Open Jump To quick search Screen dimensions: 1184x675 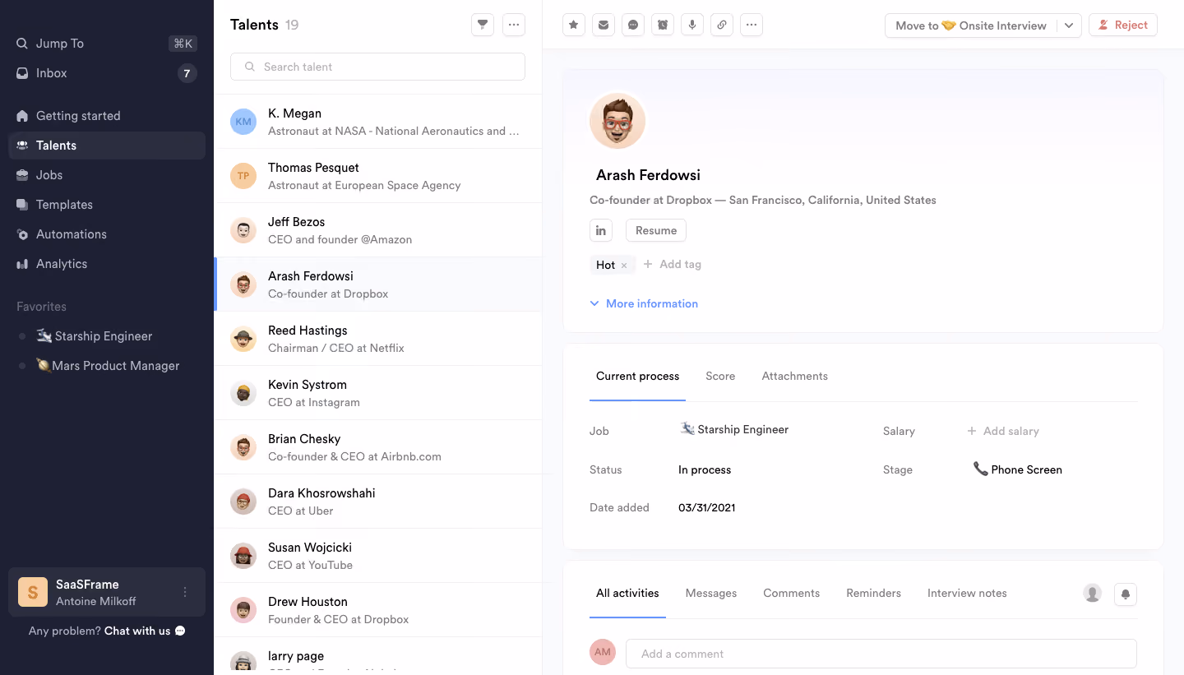coord(107,44)
